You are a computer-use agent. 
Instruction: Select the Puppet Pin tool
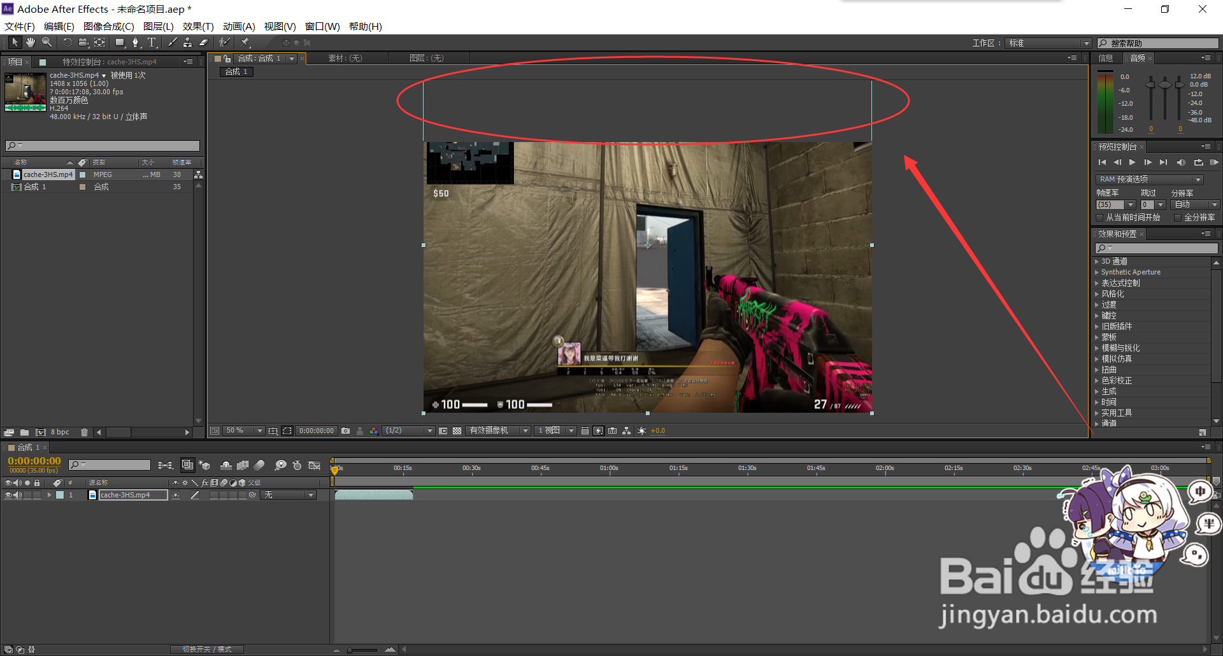tap(245, 42)
